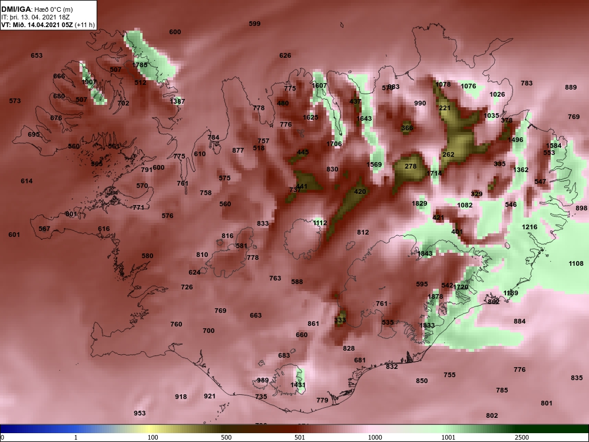
Task: Click the 1216 value in the east
Action: [530, 227]
